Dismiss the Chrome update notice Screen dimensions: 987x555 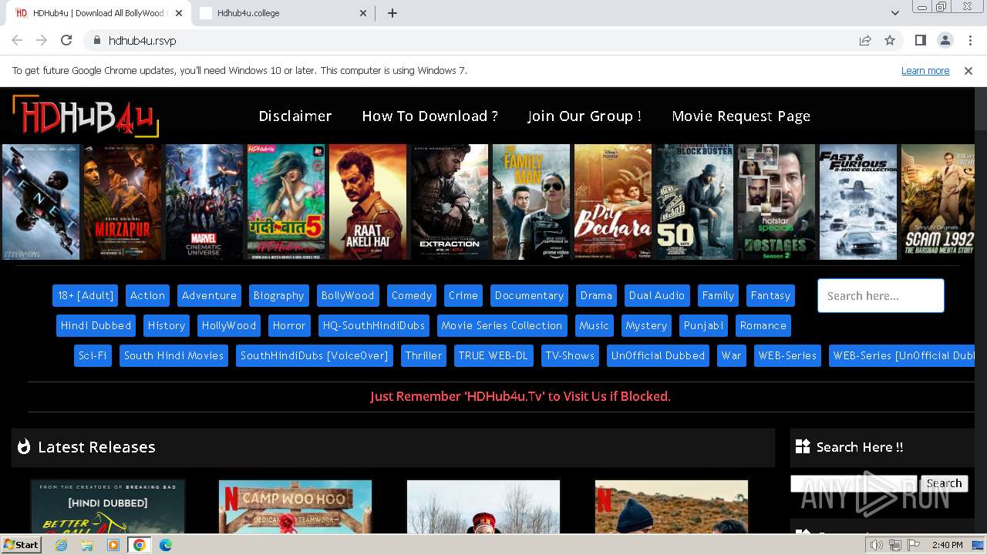point(968,70)
